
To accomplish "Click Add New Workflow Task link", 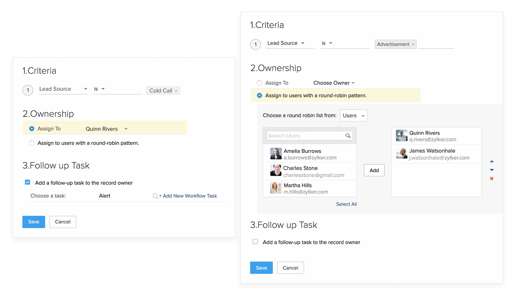I will (x=188, y=196).
